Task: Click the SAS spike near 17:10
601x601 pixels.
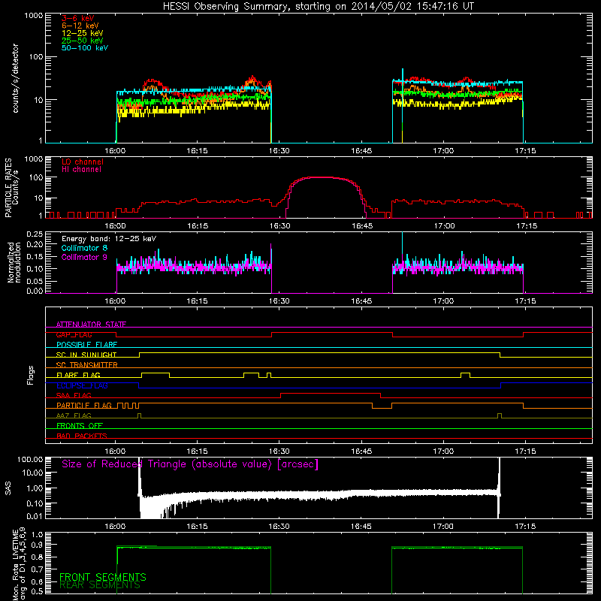Action: point(499,487)
